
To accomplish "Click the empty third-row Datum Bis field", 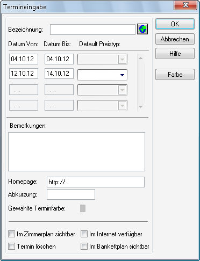I will pyautogui.click(x=59, y=90).
